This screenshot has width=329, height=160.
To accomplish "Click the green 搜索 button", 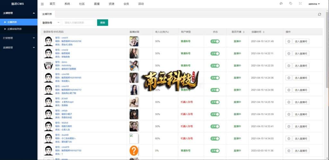I will click(102, 22).
